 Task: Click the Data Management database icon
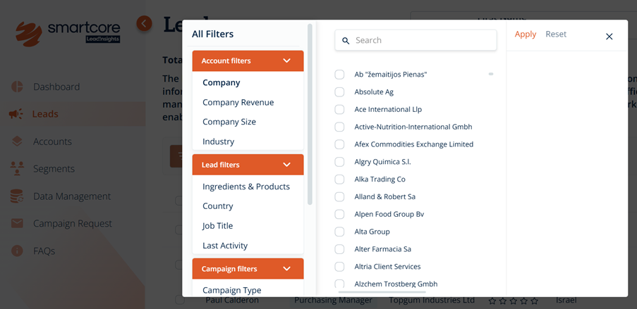(x=18, y=196)
